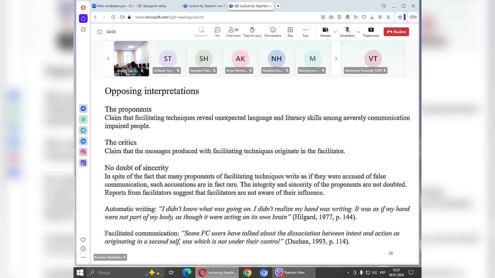Open the React (Реагировать) emoji menu
Screen dimensions: 495x278
tap(273, 32)
